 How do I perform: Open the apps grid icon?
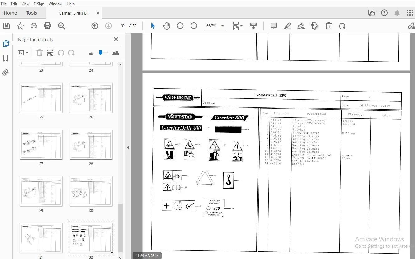[410, 13]
